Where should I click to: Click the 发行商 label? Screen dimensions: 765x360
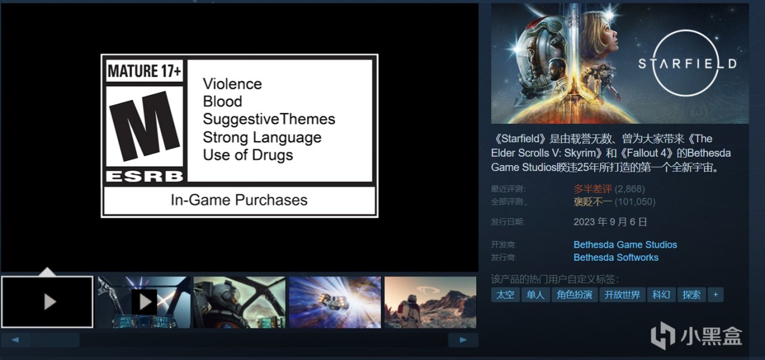tap(504, 257)
